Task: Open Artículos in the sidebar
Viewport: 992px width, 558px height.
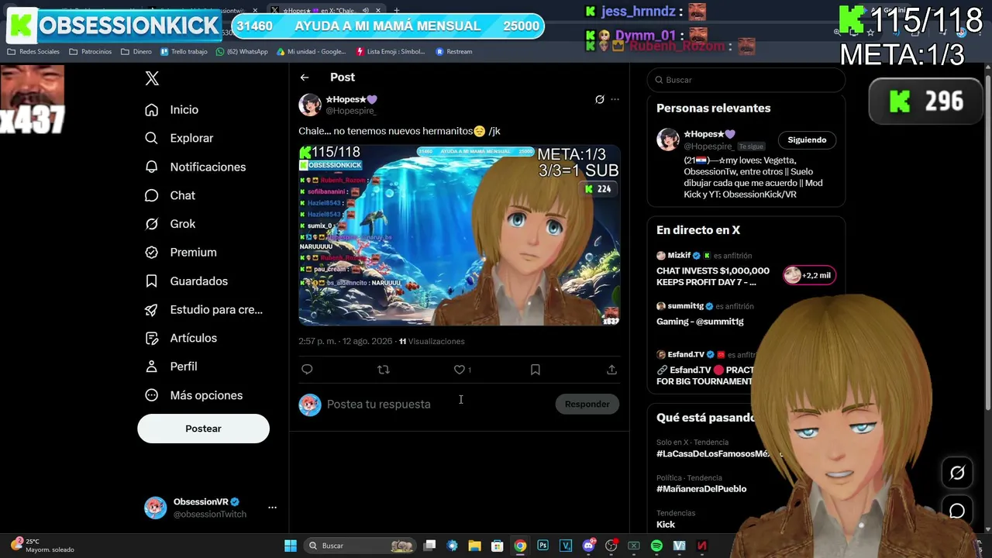Action: pos(181,338)
